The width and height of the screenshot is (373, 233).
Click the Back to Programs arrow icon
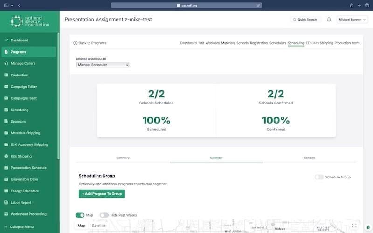click(x=76, y=43)
